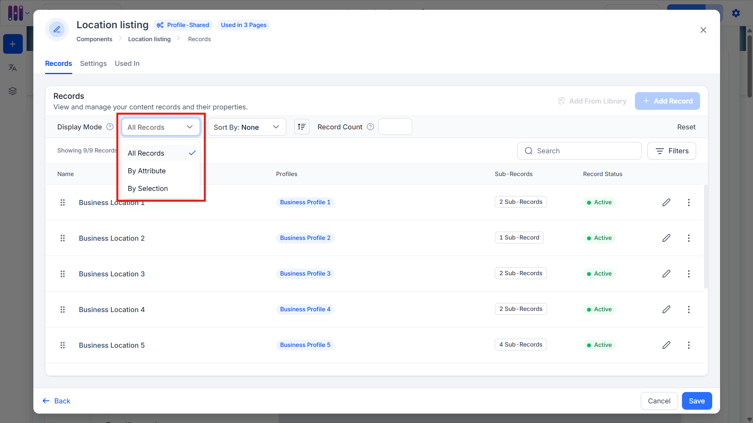This screenshot has width=753, height=423.
Task: Switch to the Settings tab
Action: click(x=93, y=64)
